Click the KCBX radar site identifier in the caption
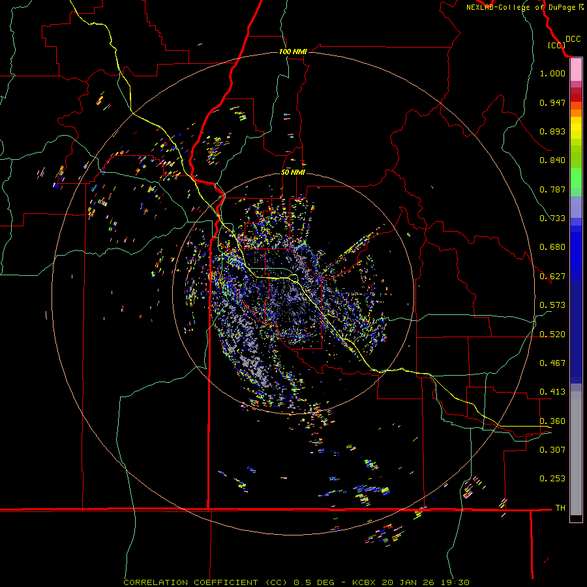 tap(364, 582)
